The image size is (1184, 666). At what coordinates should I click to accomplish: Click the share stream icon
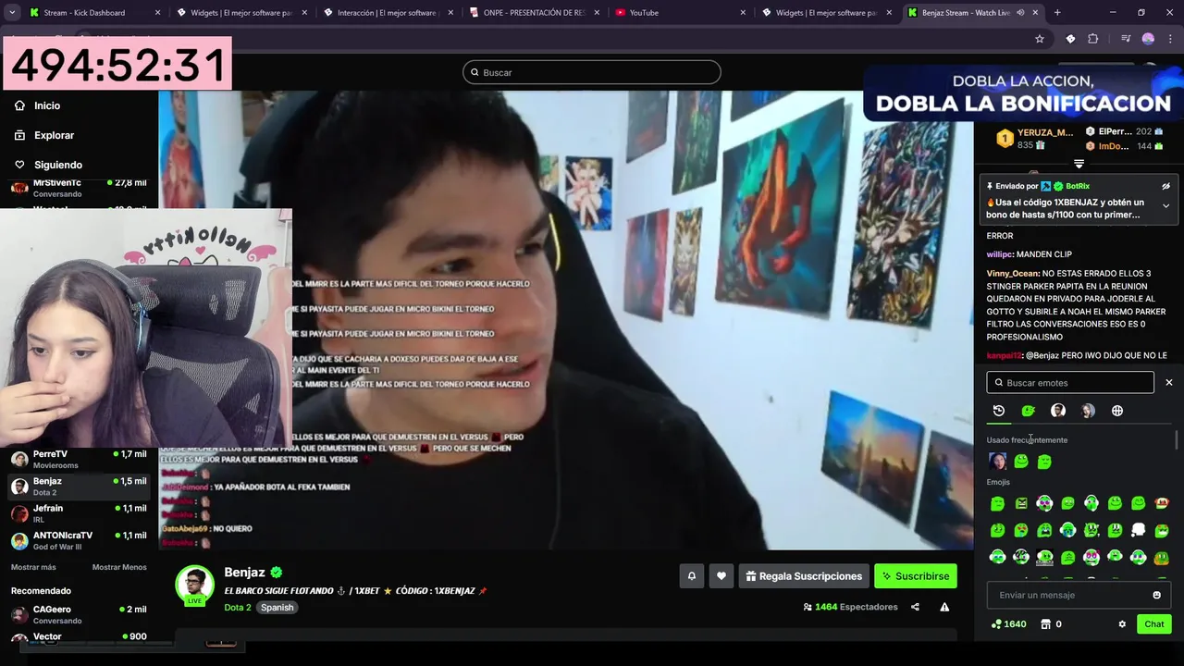(915, 607)
